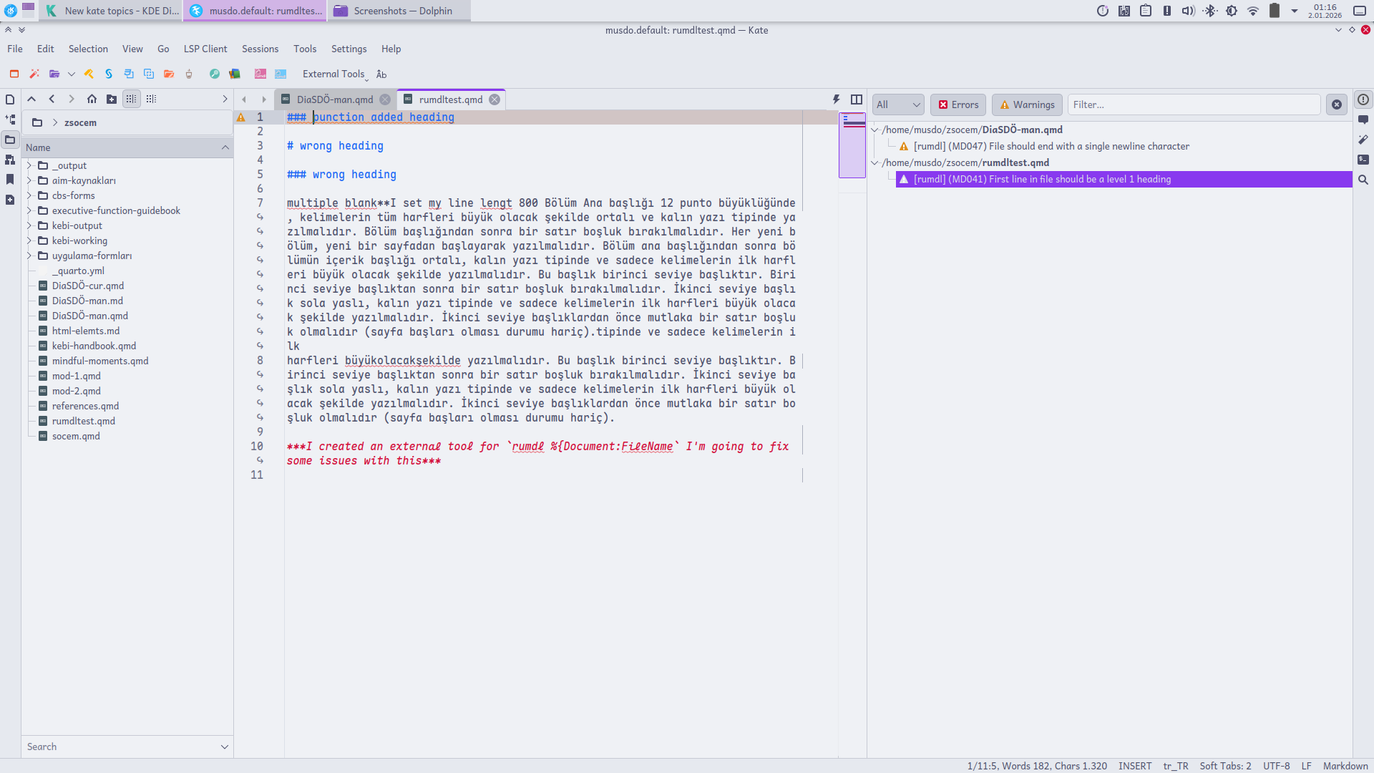Click the split view icon beside the tabs
The width and height of the screenshot is (1374, 773).
pyautogui.click(x=857, y=99)
